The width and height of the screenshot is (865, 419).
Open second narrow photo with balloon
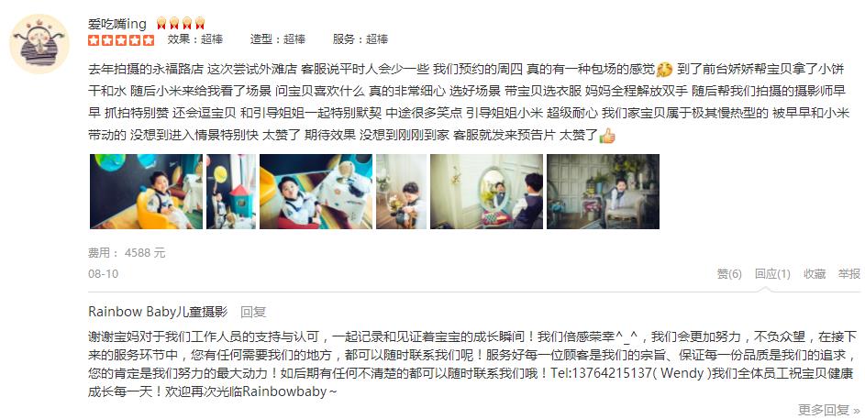click(x=231, y=192)
